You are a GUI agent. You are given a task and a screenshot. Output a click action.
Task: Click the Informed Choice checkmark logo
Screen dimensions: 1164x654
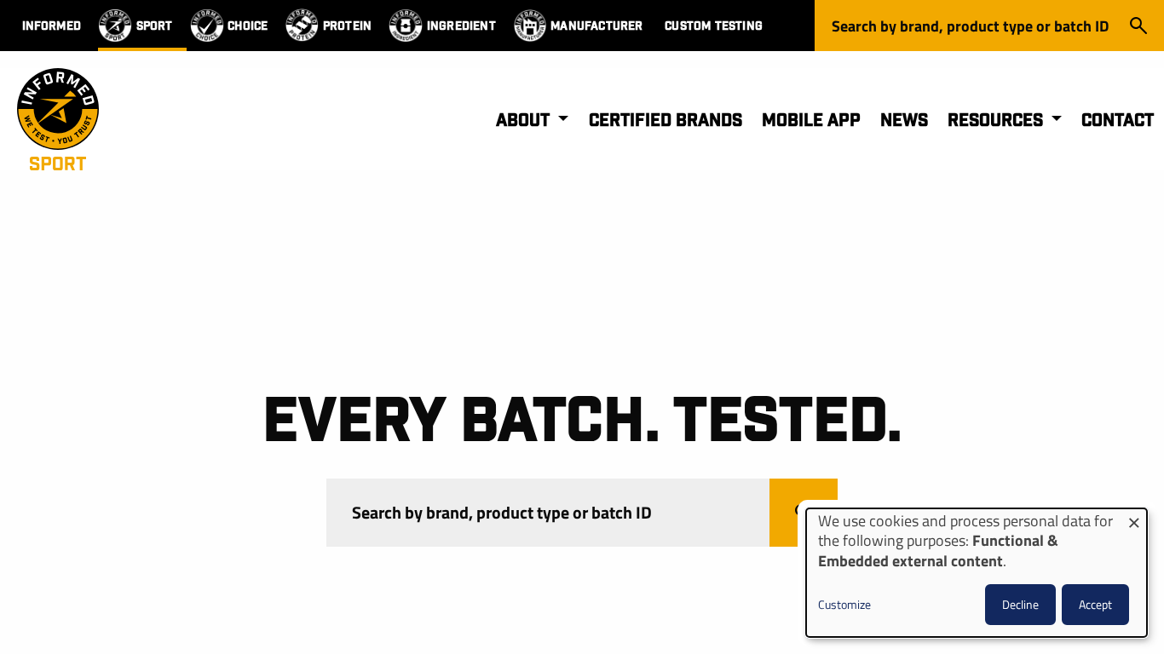pyautogui.click(x=207, y=26)
